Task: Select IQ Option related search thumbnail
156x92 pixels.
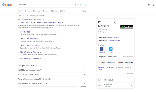Action: tap(120, 62)
